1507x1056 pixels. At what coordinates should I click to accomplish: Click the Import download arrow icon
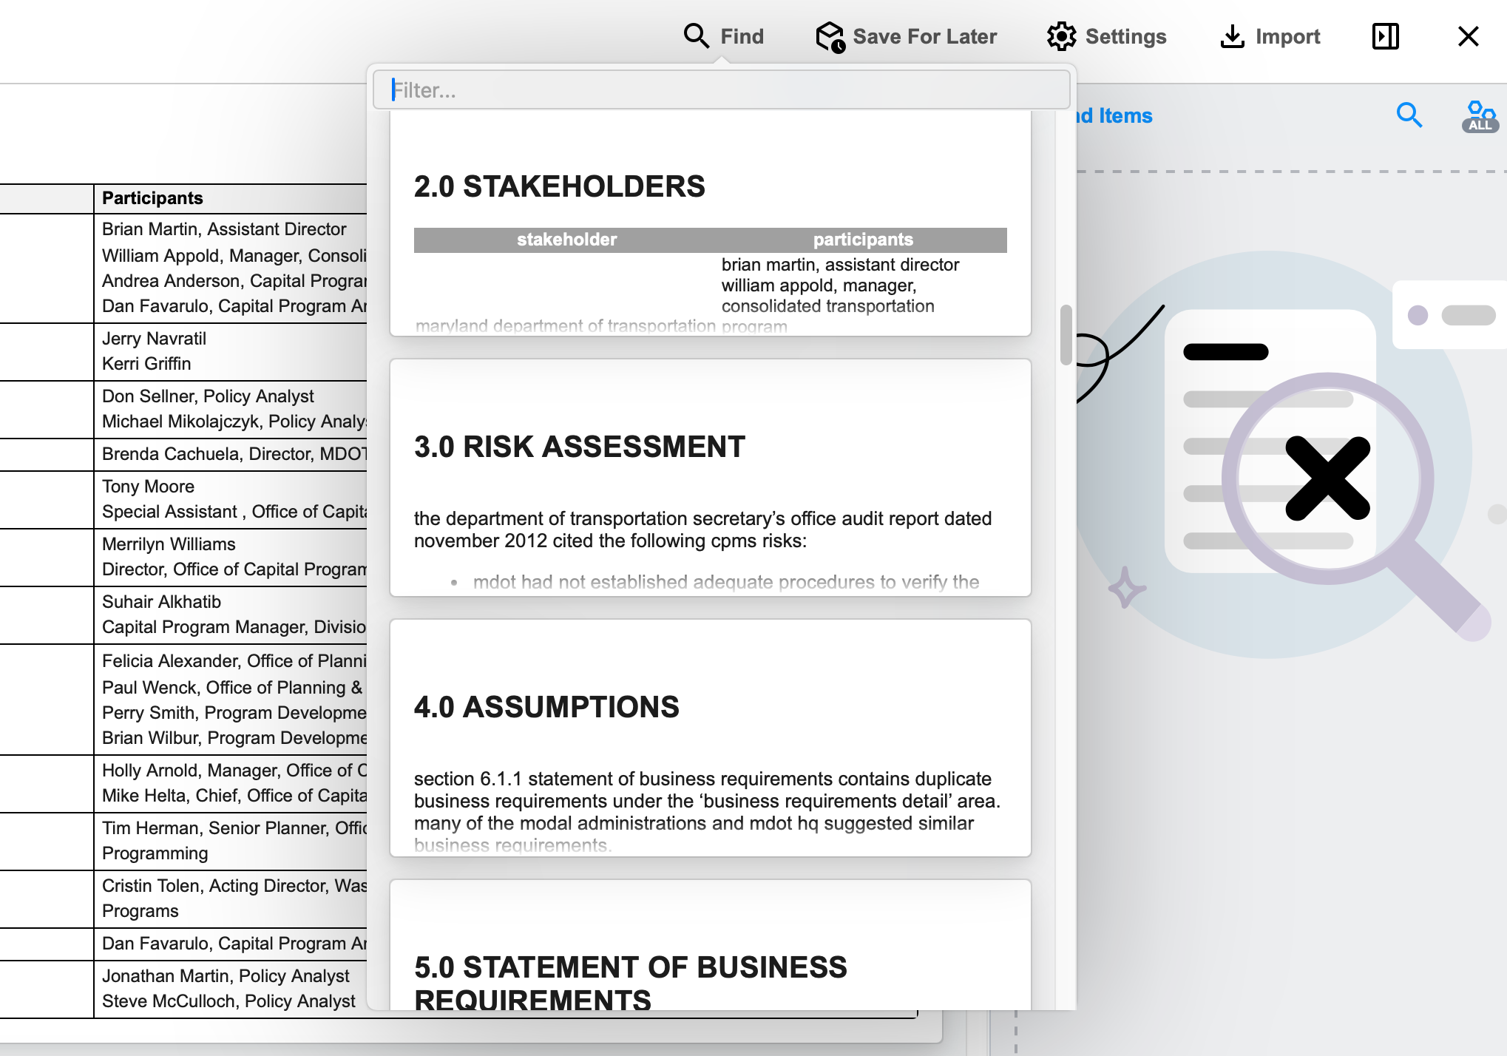tap(1232, 36)
